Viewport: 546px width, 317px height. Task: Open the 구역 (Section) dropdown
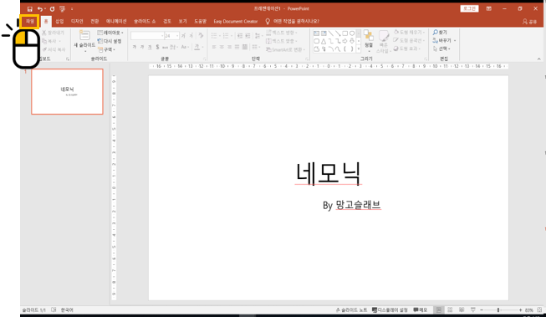point(106,49)
